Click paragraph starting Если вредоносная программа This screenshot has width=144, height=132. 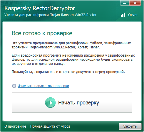coord(73,60)
